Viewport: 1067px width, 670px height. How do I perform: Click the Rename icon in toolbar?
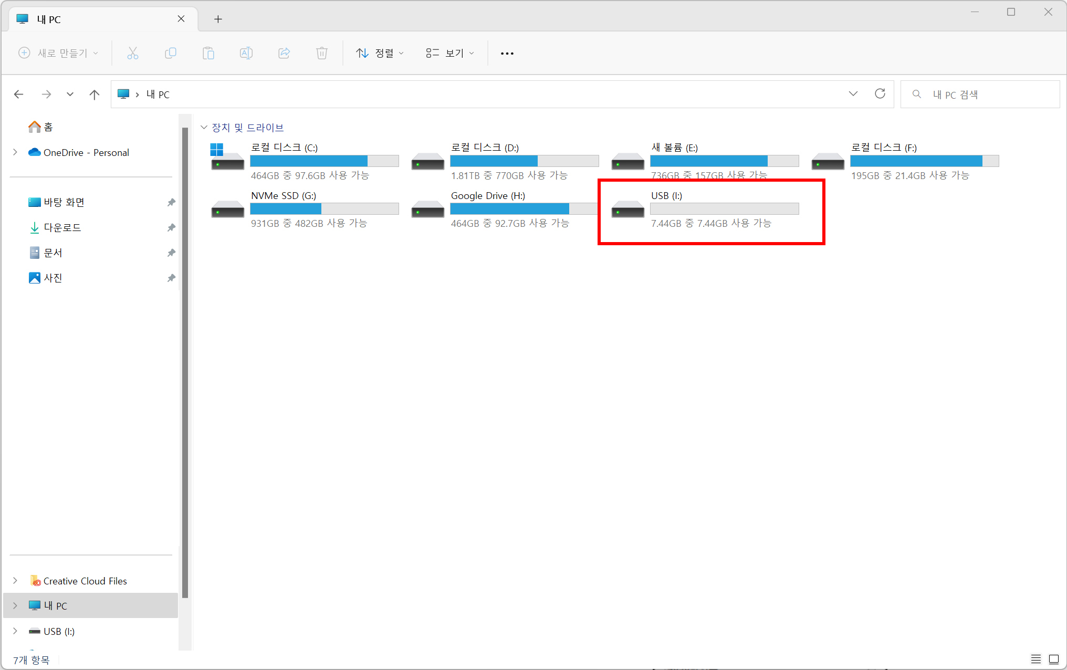pos(246,53)
